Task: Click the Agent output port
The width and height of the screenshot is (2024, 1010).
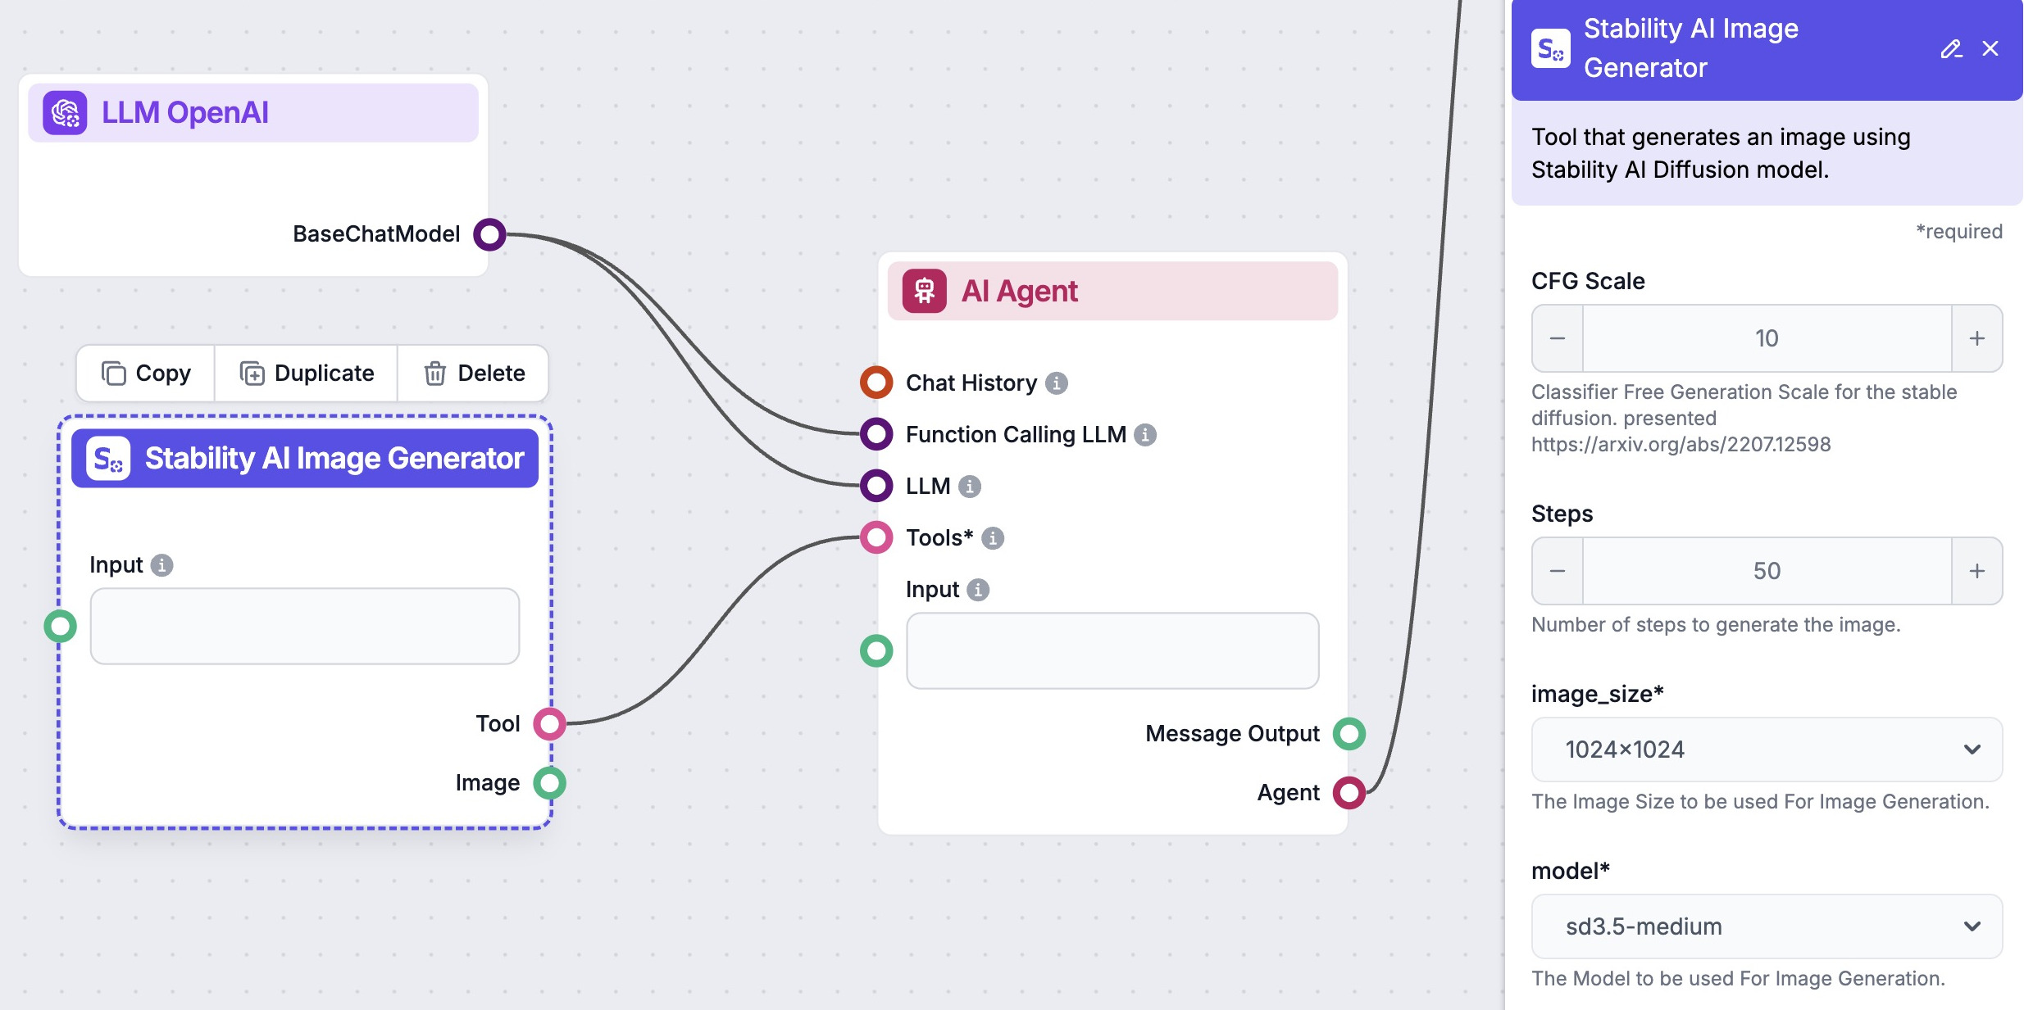Action: (x=1349, y=793)
